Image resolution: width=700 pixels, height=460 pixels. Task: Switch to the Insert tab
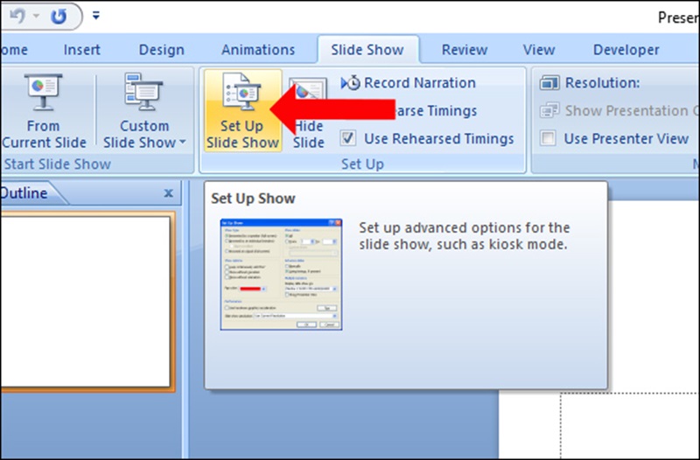point(81,50)
